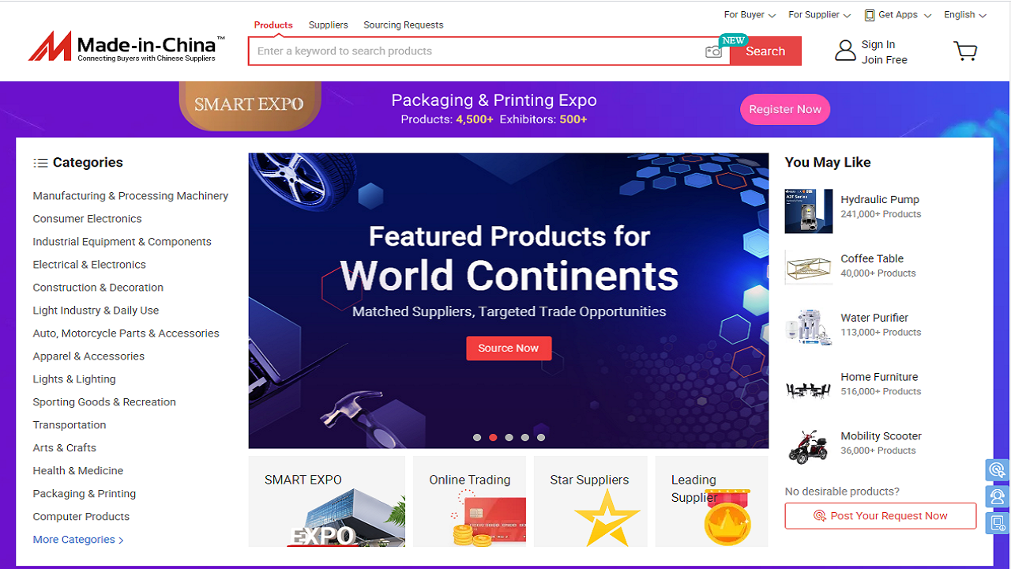Focus the product keyword search field
Screen dimensions: 1011x569
tap(474, 51)
